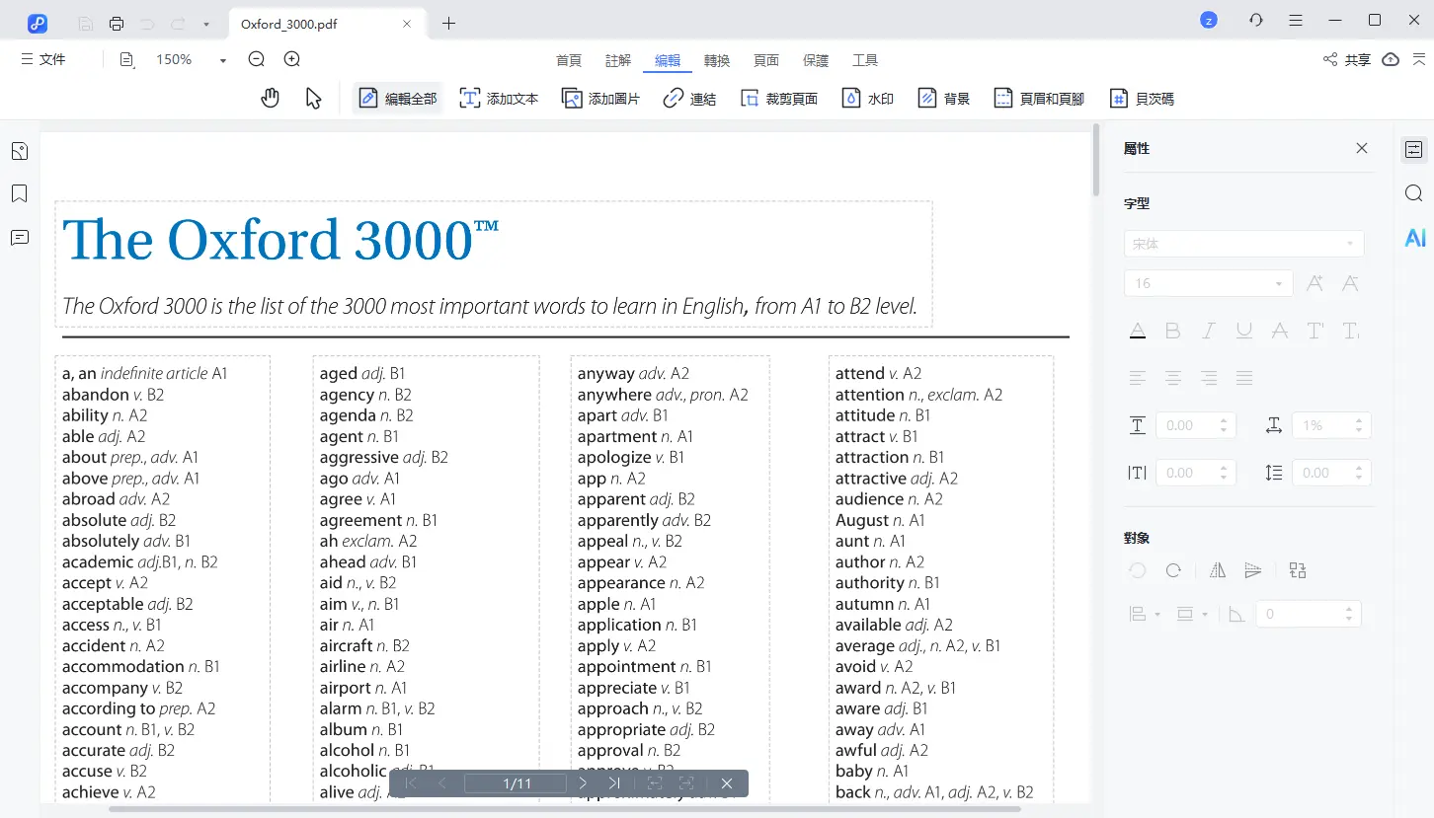Viewport: 1434px width, 818px height.
Task: Switch to the 頁面 page tab
Action: click(x=766, y=60)
